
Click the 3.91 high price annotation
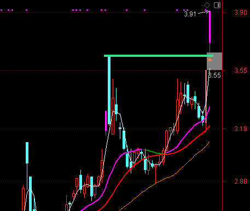(190, 14)
